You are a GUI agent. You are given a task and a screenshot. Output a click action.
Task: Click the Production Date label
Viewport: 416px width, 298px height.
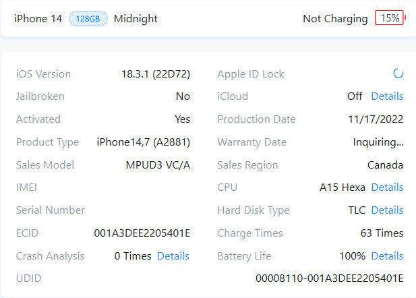[x=256, y=119]
